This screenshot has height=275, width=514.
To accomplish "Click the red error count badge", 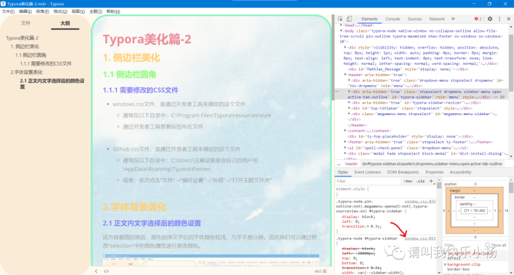I will (478, 19).
